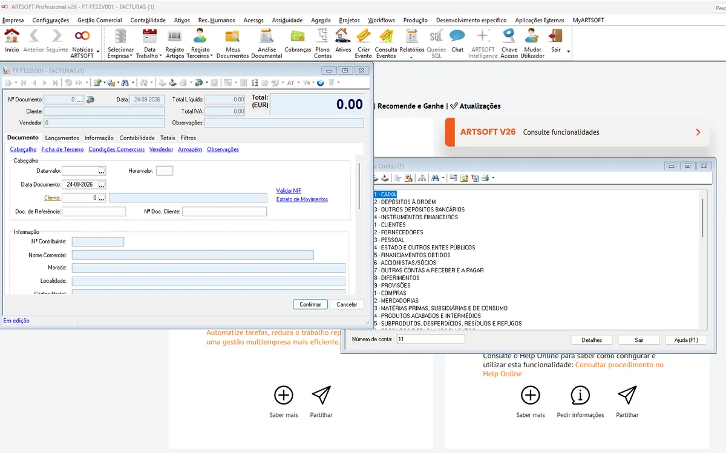Go to Ficha de Terceiro section link
726x453 pixels.
point(62,149)
